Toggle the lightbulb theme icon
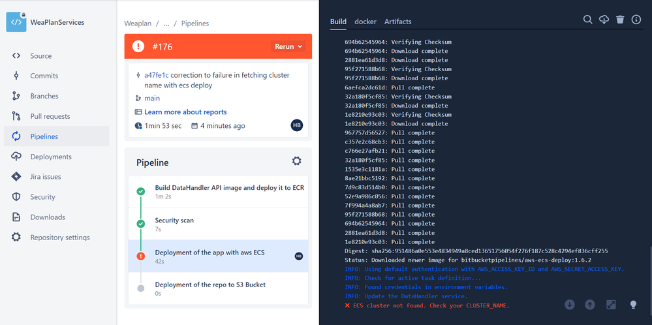 633,305
